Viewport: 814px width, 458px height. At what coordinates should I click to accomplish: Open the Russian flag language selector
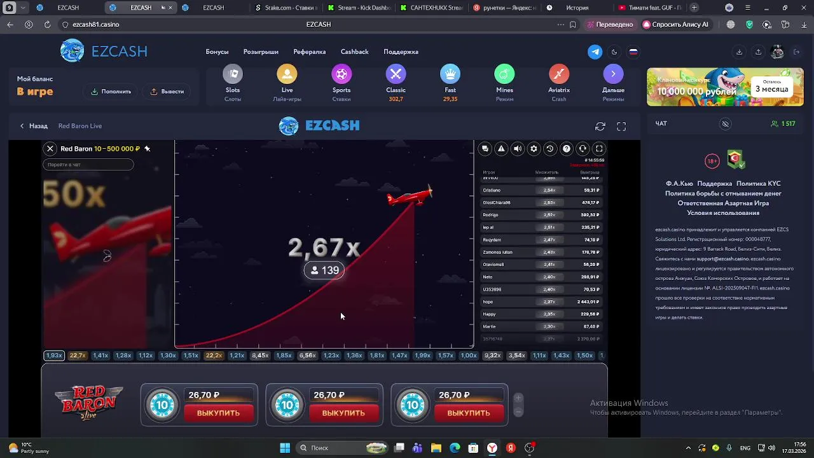[633, 52]
